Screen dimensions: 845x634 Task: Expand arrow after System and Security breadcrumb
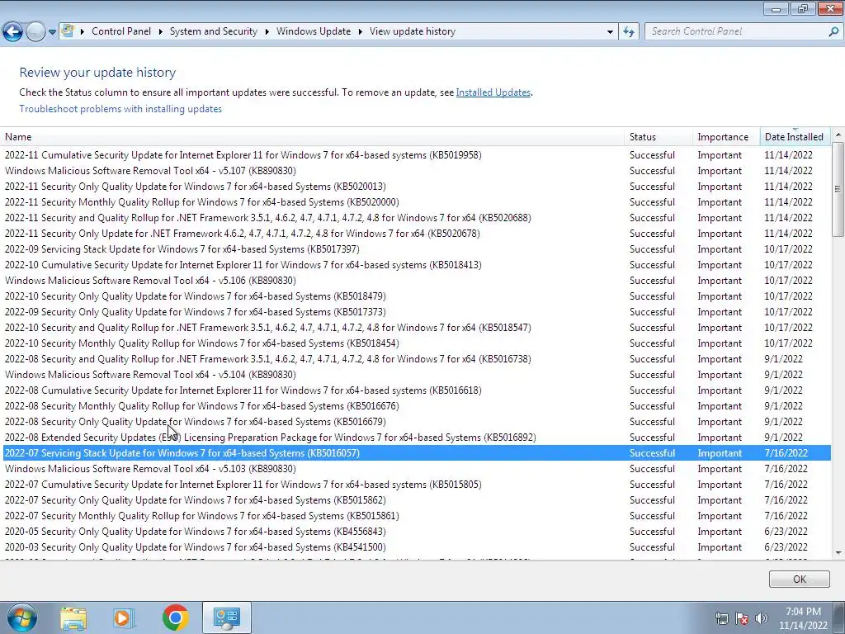[267, 31]
